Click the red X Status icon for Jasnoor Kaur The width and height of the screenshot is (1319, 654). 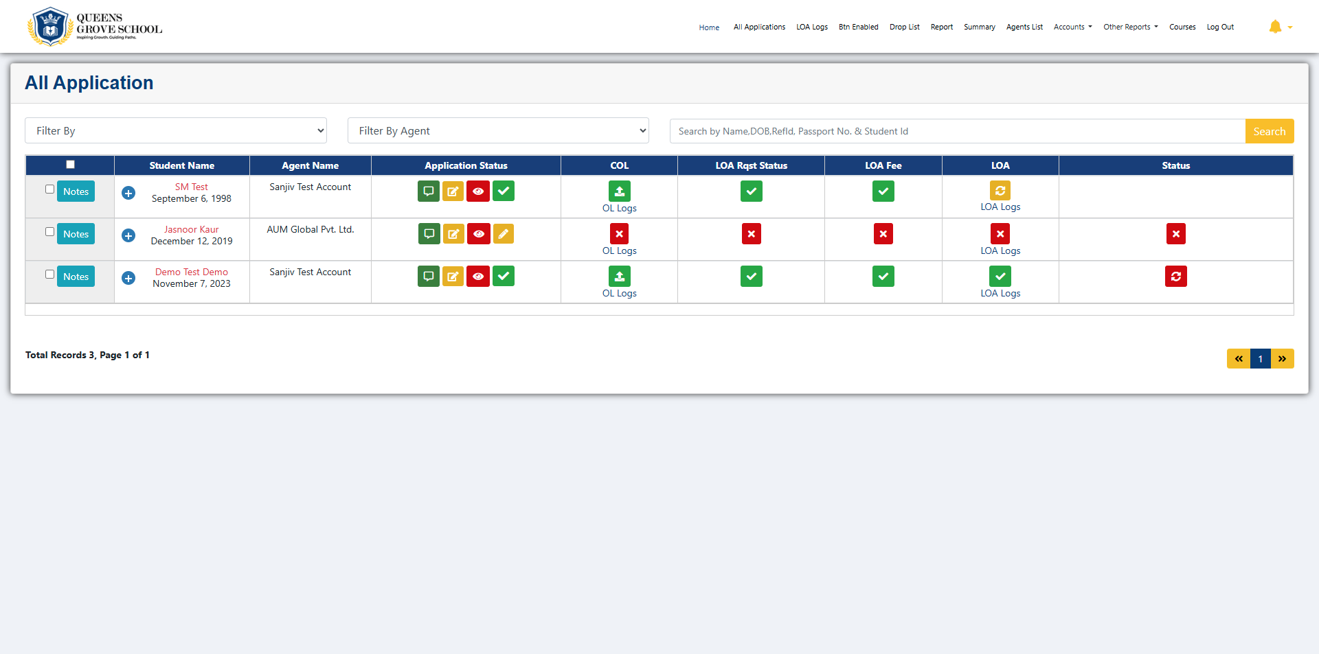1175,234
